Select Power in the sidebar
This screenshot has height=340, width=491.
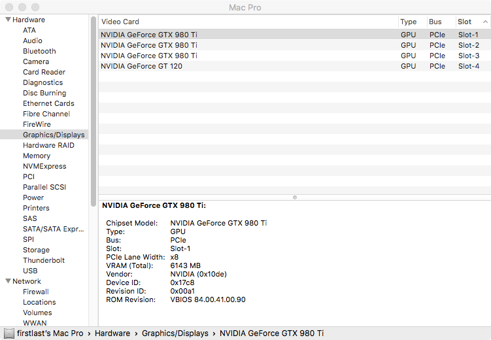33,197
